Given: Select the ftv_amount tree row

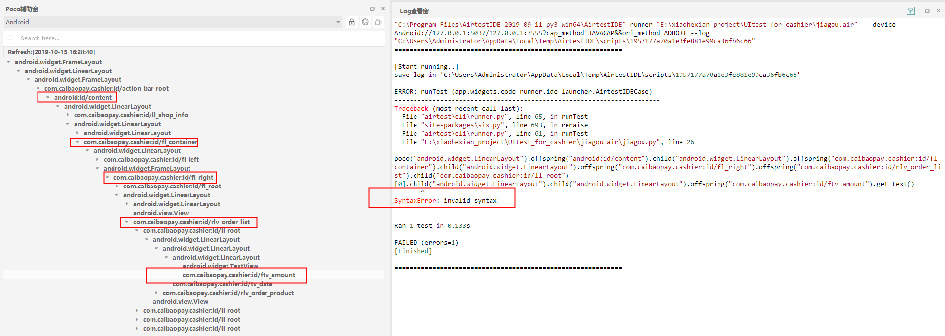Looking at the screenshot, I should [x=239, y=275].
